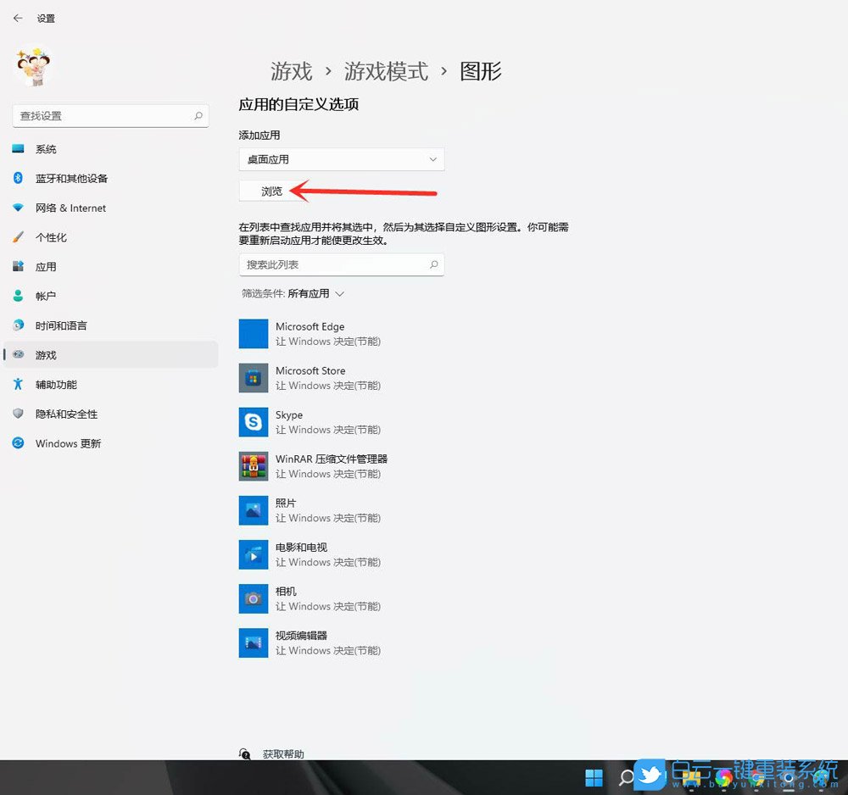
Task: Open the 获取帮助 link
Action: click(x=282, y=753)
